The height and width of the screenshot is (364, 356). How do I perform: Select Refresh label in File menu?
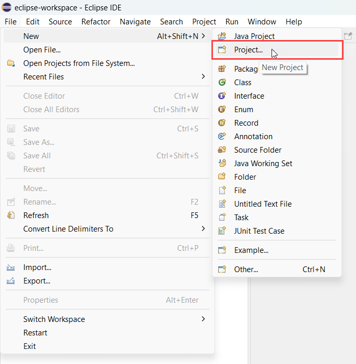point(36,215)
